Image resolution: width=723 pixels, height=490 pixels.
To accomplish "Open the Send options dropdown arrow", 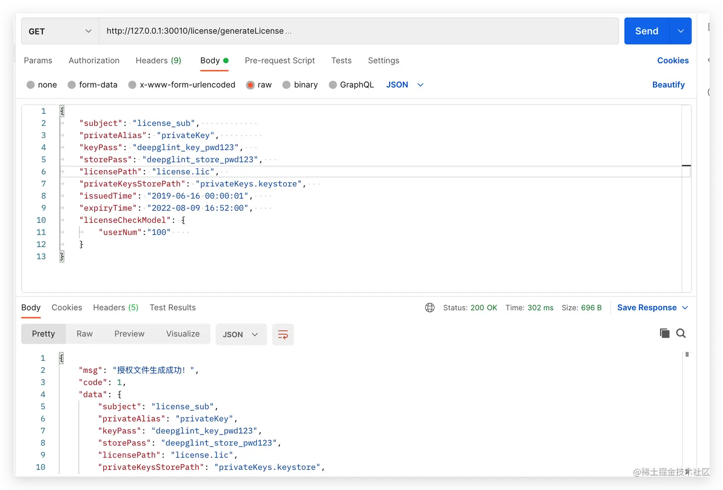I will pyautogui.click(x=681, y=31).
